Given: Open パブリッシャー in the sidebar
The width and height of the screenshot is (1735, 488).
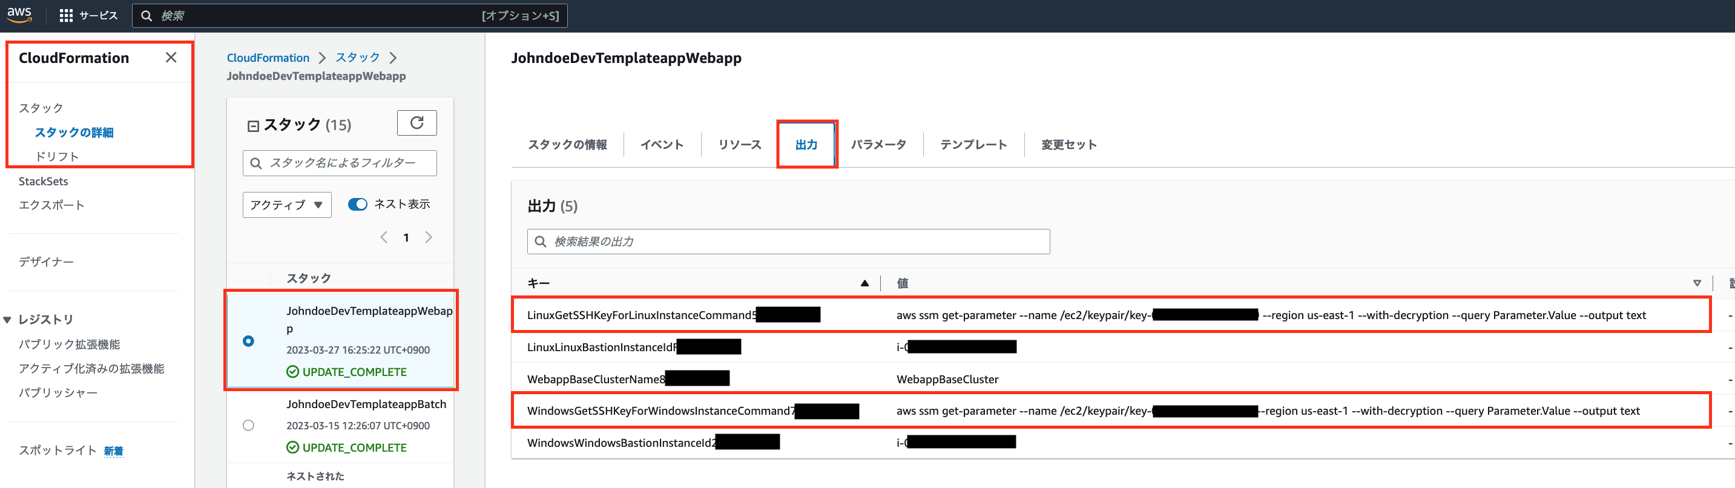Looking at the screenshot, I should [58, 392].
